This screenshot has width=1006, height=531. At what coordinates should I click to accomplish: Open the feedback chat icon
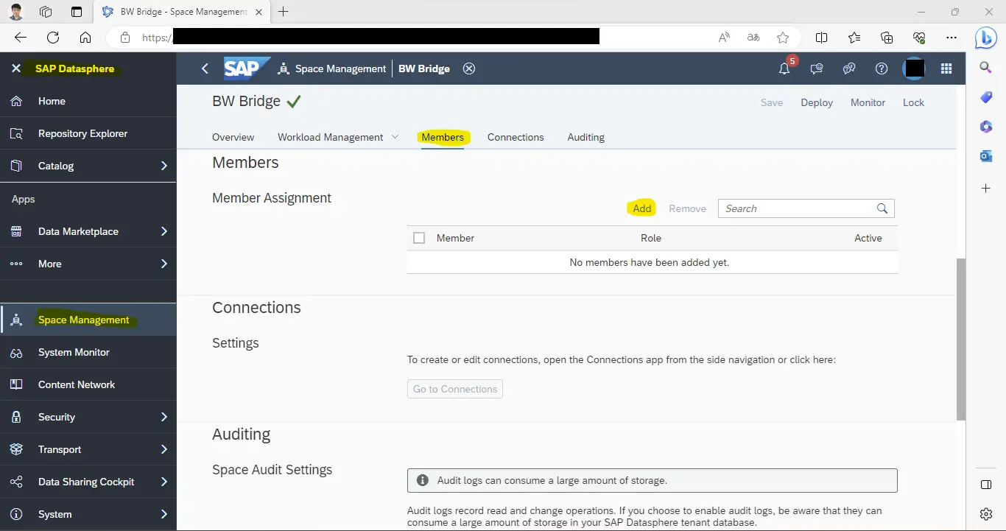coord(817,68)
